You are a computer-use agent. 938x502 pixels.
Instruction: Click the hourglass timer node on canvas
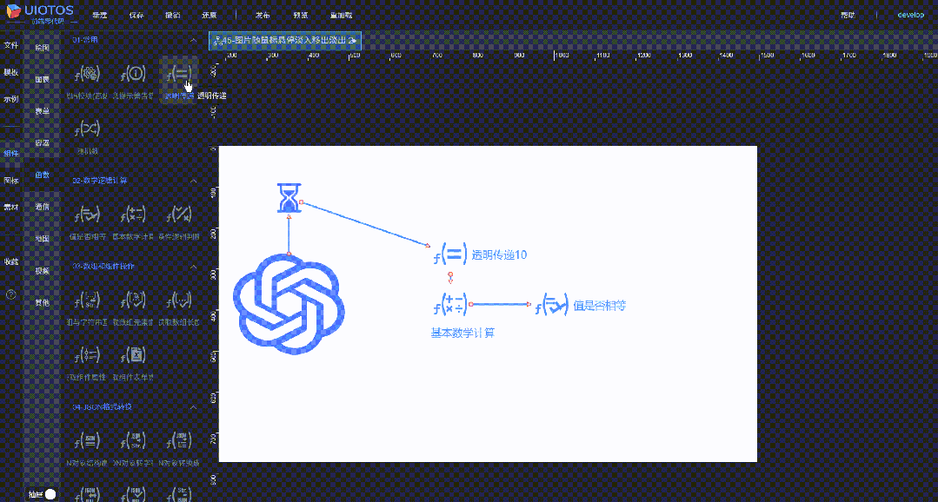click(x=289, y=198)
